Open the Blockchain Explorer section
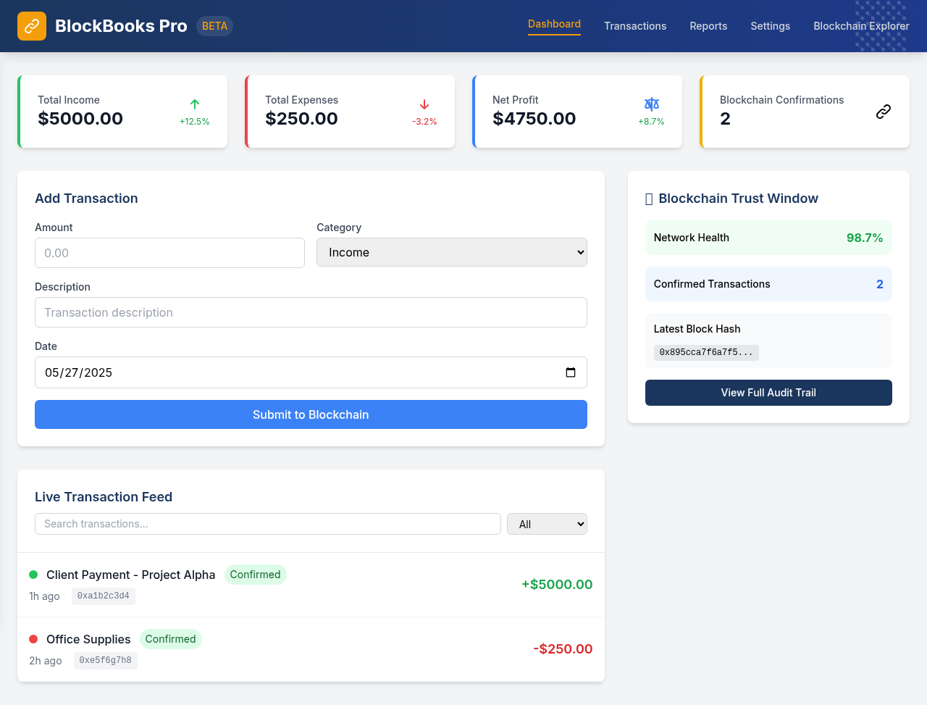The image size is (927, 705). point(861,26)
